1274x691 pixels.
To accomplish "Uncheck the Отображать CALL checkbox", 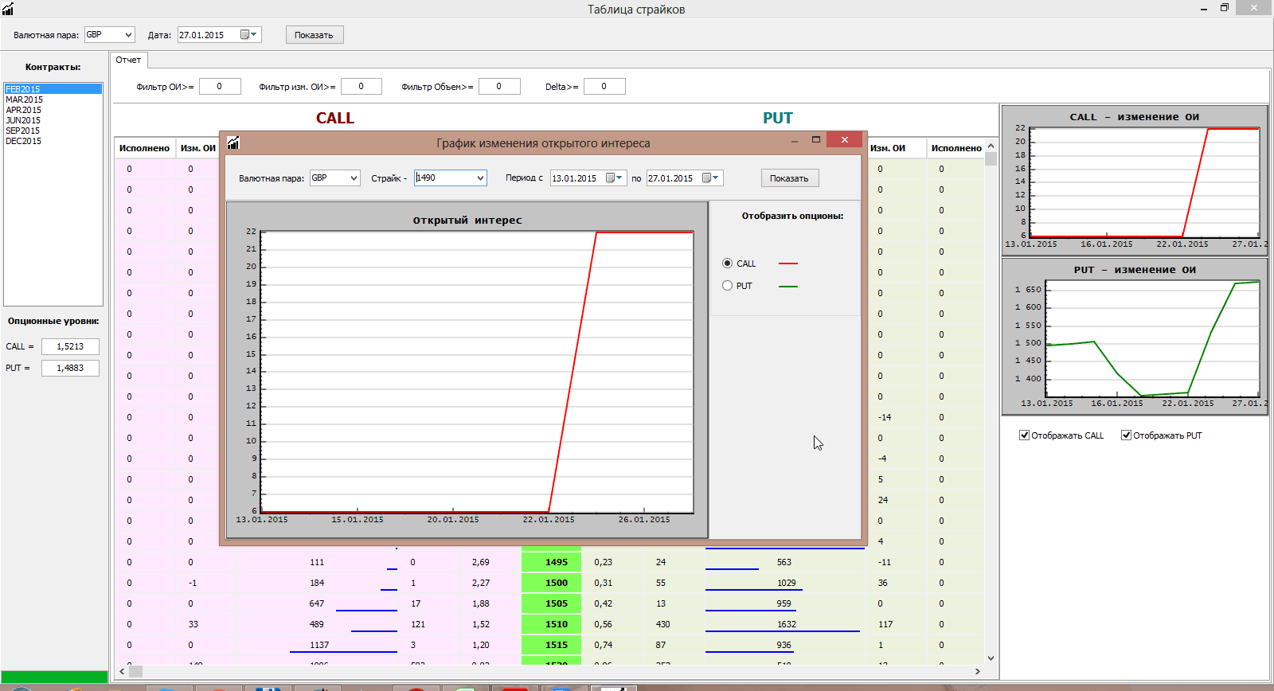I will click(1025, 435).
